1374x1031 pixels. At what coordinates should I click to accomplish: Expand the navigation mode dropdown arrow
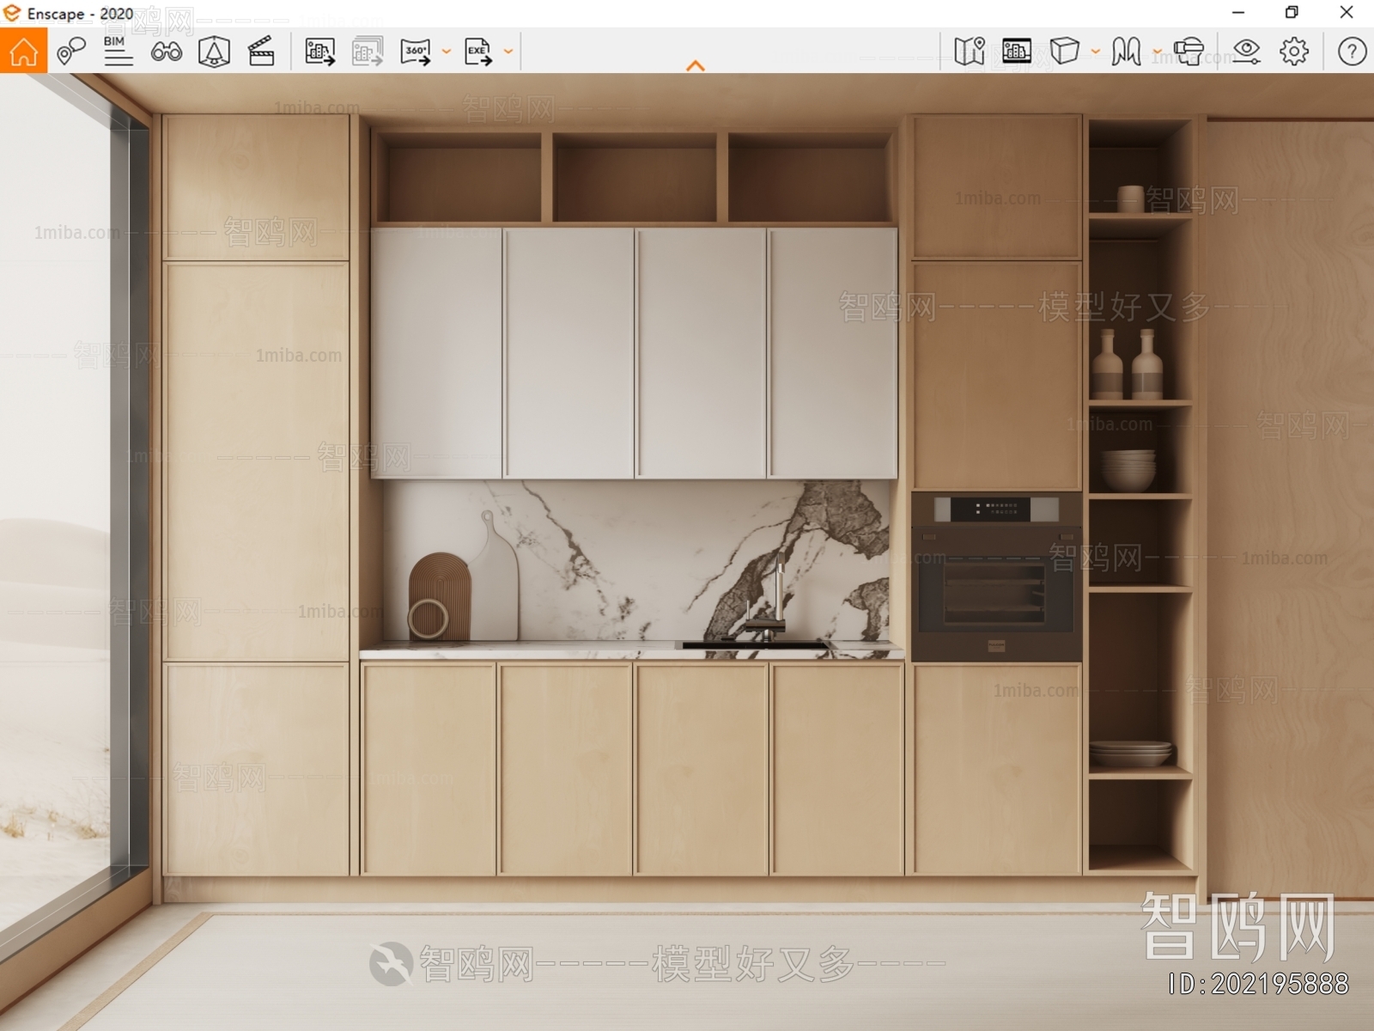[x=1157, y=52]
